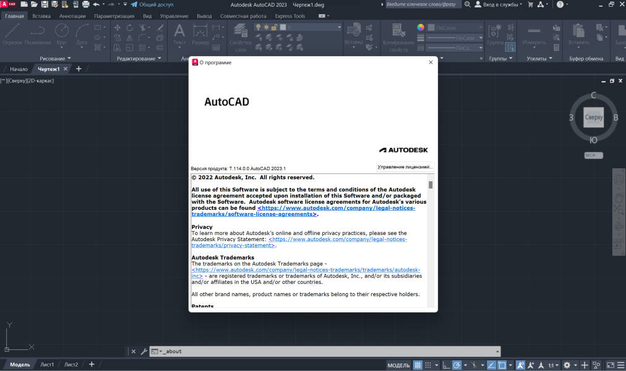Open the help question mark icon

pyautogui.click(x=560, y=4)
